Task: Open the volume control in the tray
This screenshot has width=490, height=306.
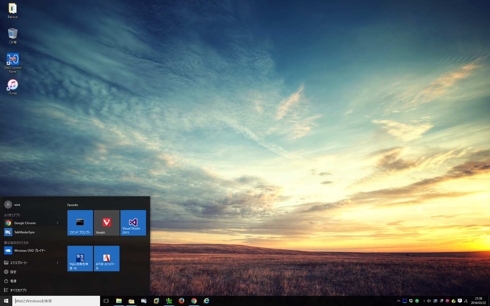Action: pos(429,301)
